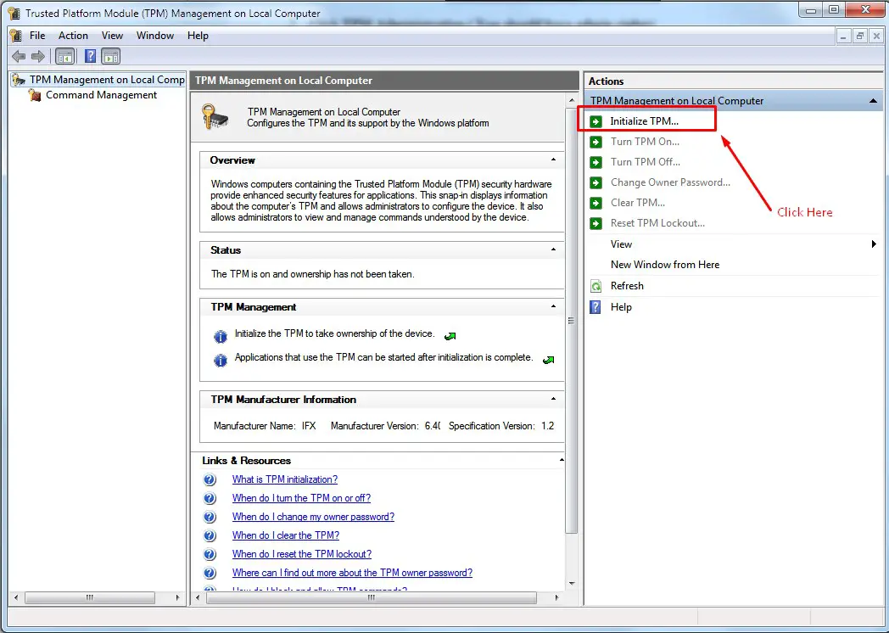Open Help in the Actions pane
Image resolution: width=889 pixels, height=633 pixels.
click(621, 307)
